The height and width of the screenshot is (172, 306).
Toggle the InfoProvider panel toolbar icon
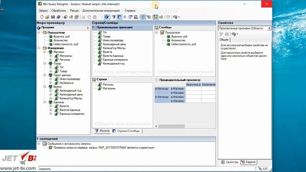pos(107,17)
